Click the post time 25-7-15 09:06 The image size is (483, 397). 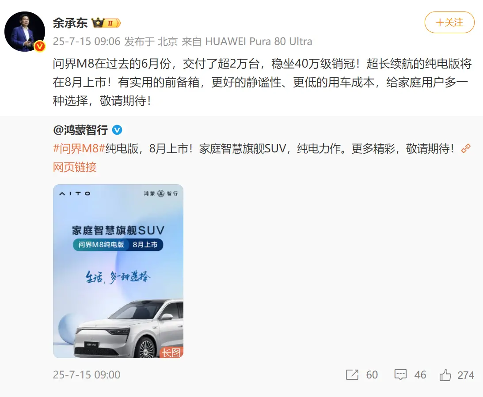[87, 41]
